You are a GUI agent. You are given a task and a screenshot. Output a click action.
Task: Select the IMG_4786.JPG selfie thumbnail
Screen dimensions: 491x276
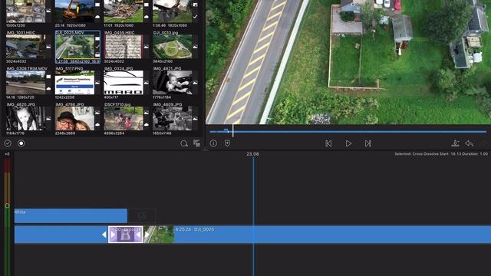click(74, 119)
